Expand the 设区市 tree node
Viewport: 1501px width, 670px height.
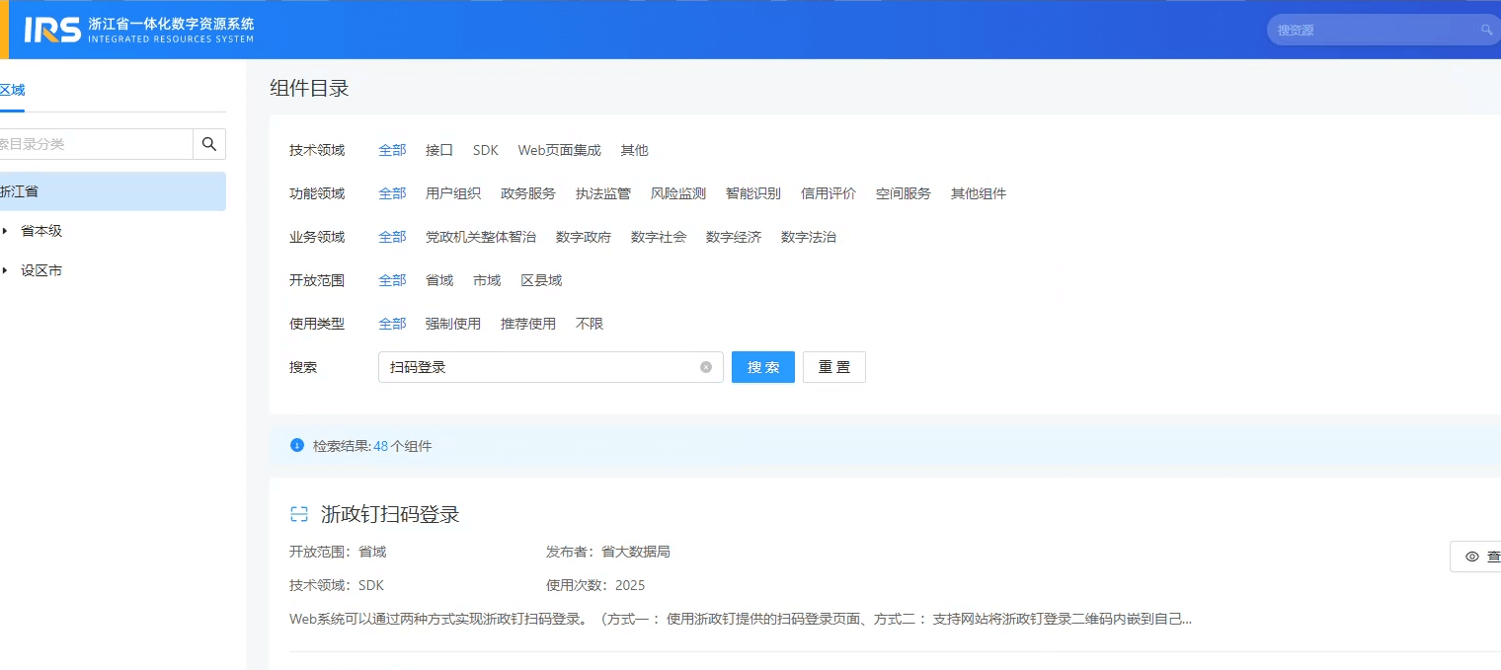5,270
